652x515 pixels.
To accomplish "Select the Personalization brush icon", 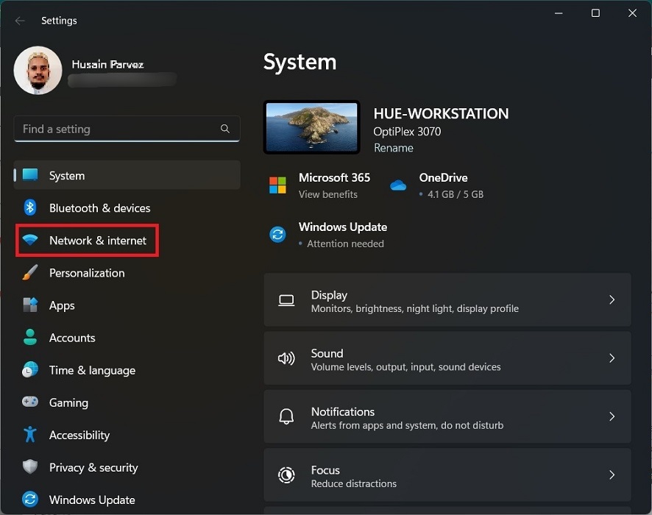I will [29, 273].
